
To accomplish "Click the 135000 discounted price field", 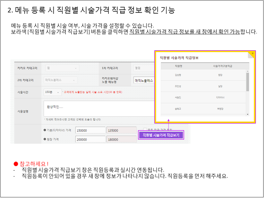I will (122, 130).
